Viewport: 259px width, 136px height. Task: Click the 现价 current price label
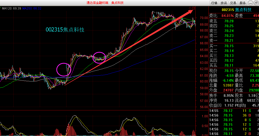click(x=213, y=71)
